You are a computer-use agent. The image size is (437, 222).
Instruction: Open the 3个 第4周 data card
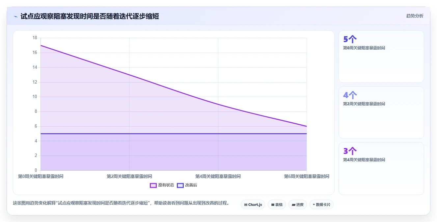(381, 168)
